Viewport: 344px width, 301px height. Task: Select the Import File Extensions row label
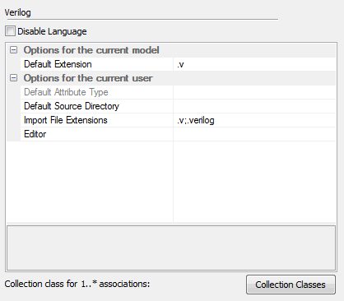(x=66, y=120)
